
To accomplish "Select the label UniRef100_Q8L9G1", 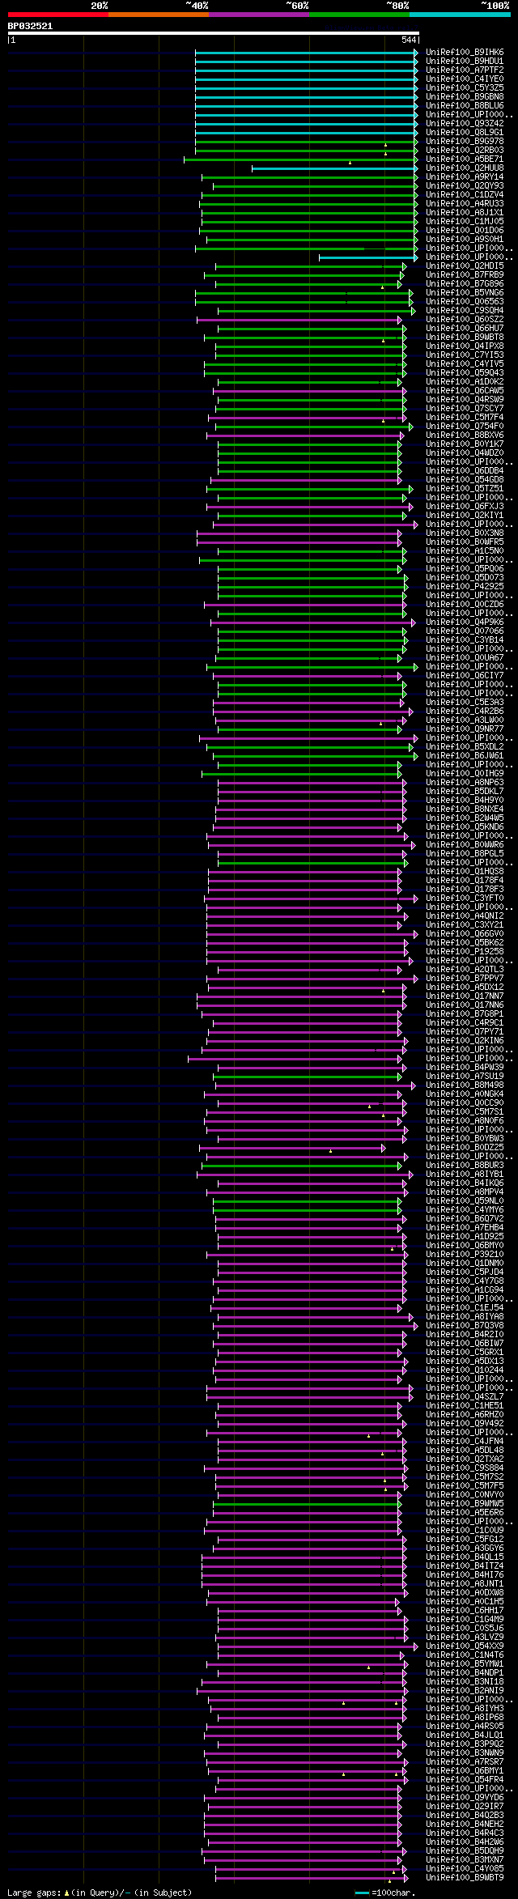I will tap(465, 132).
